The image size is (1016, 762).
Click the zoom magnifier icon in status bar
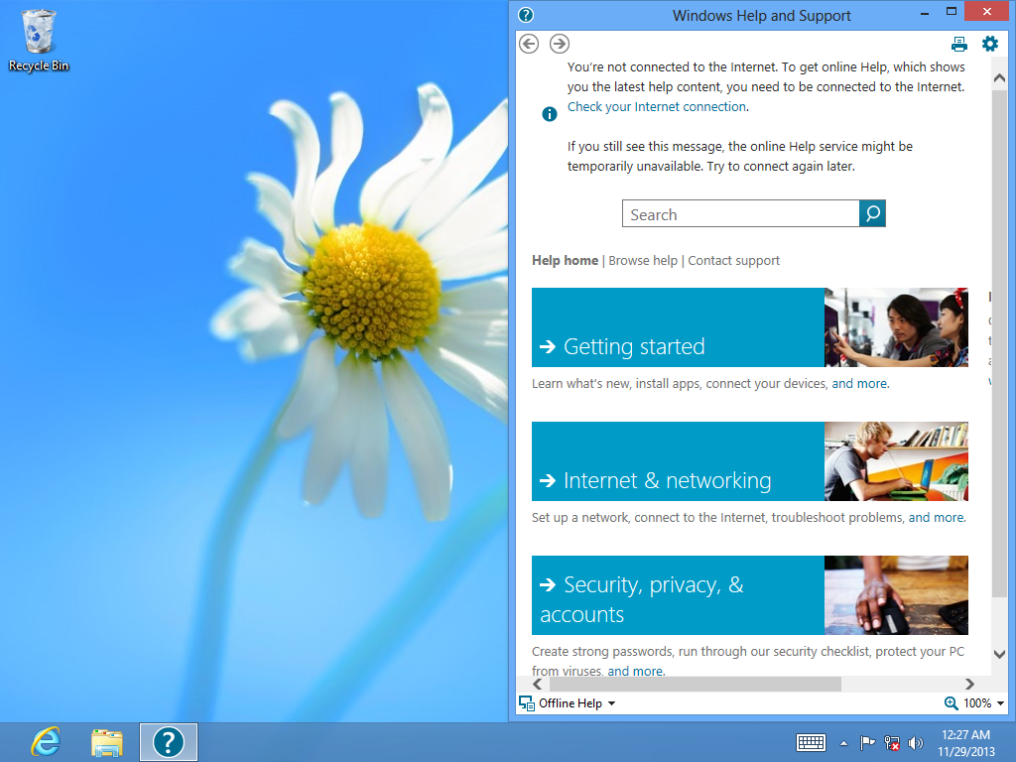[951, 703]
